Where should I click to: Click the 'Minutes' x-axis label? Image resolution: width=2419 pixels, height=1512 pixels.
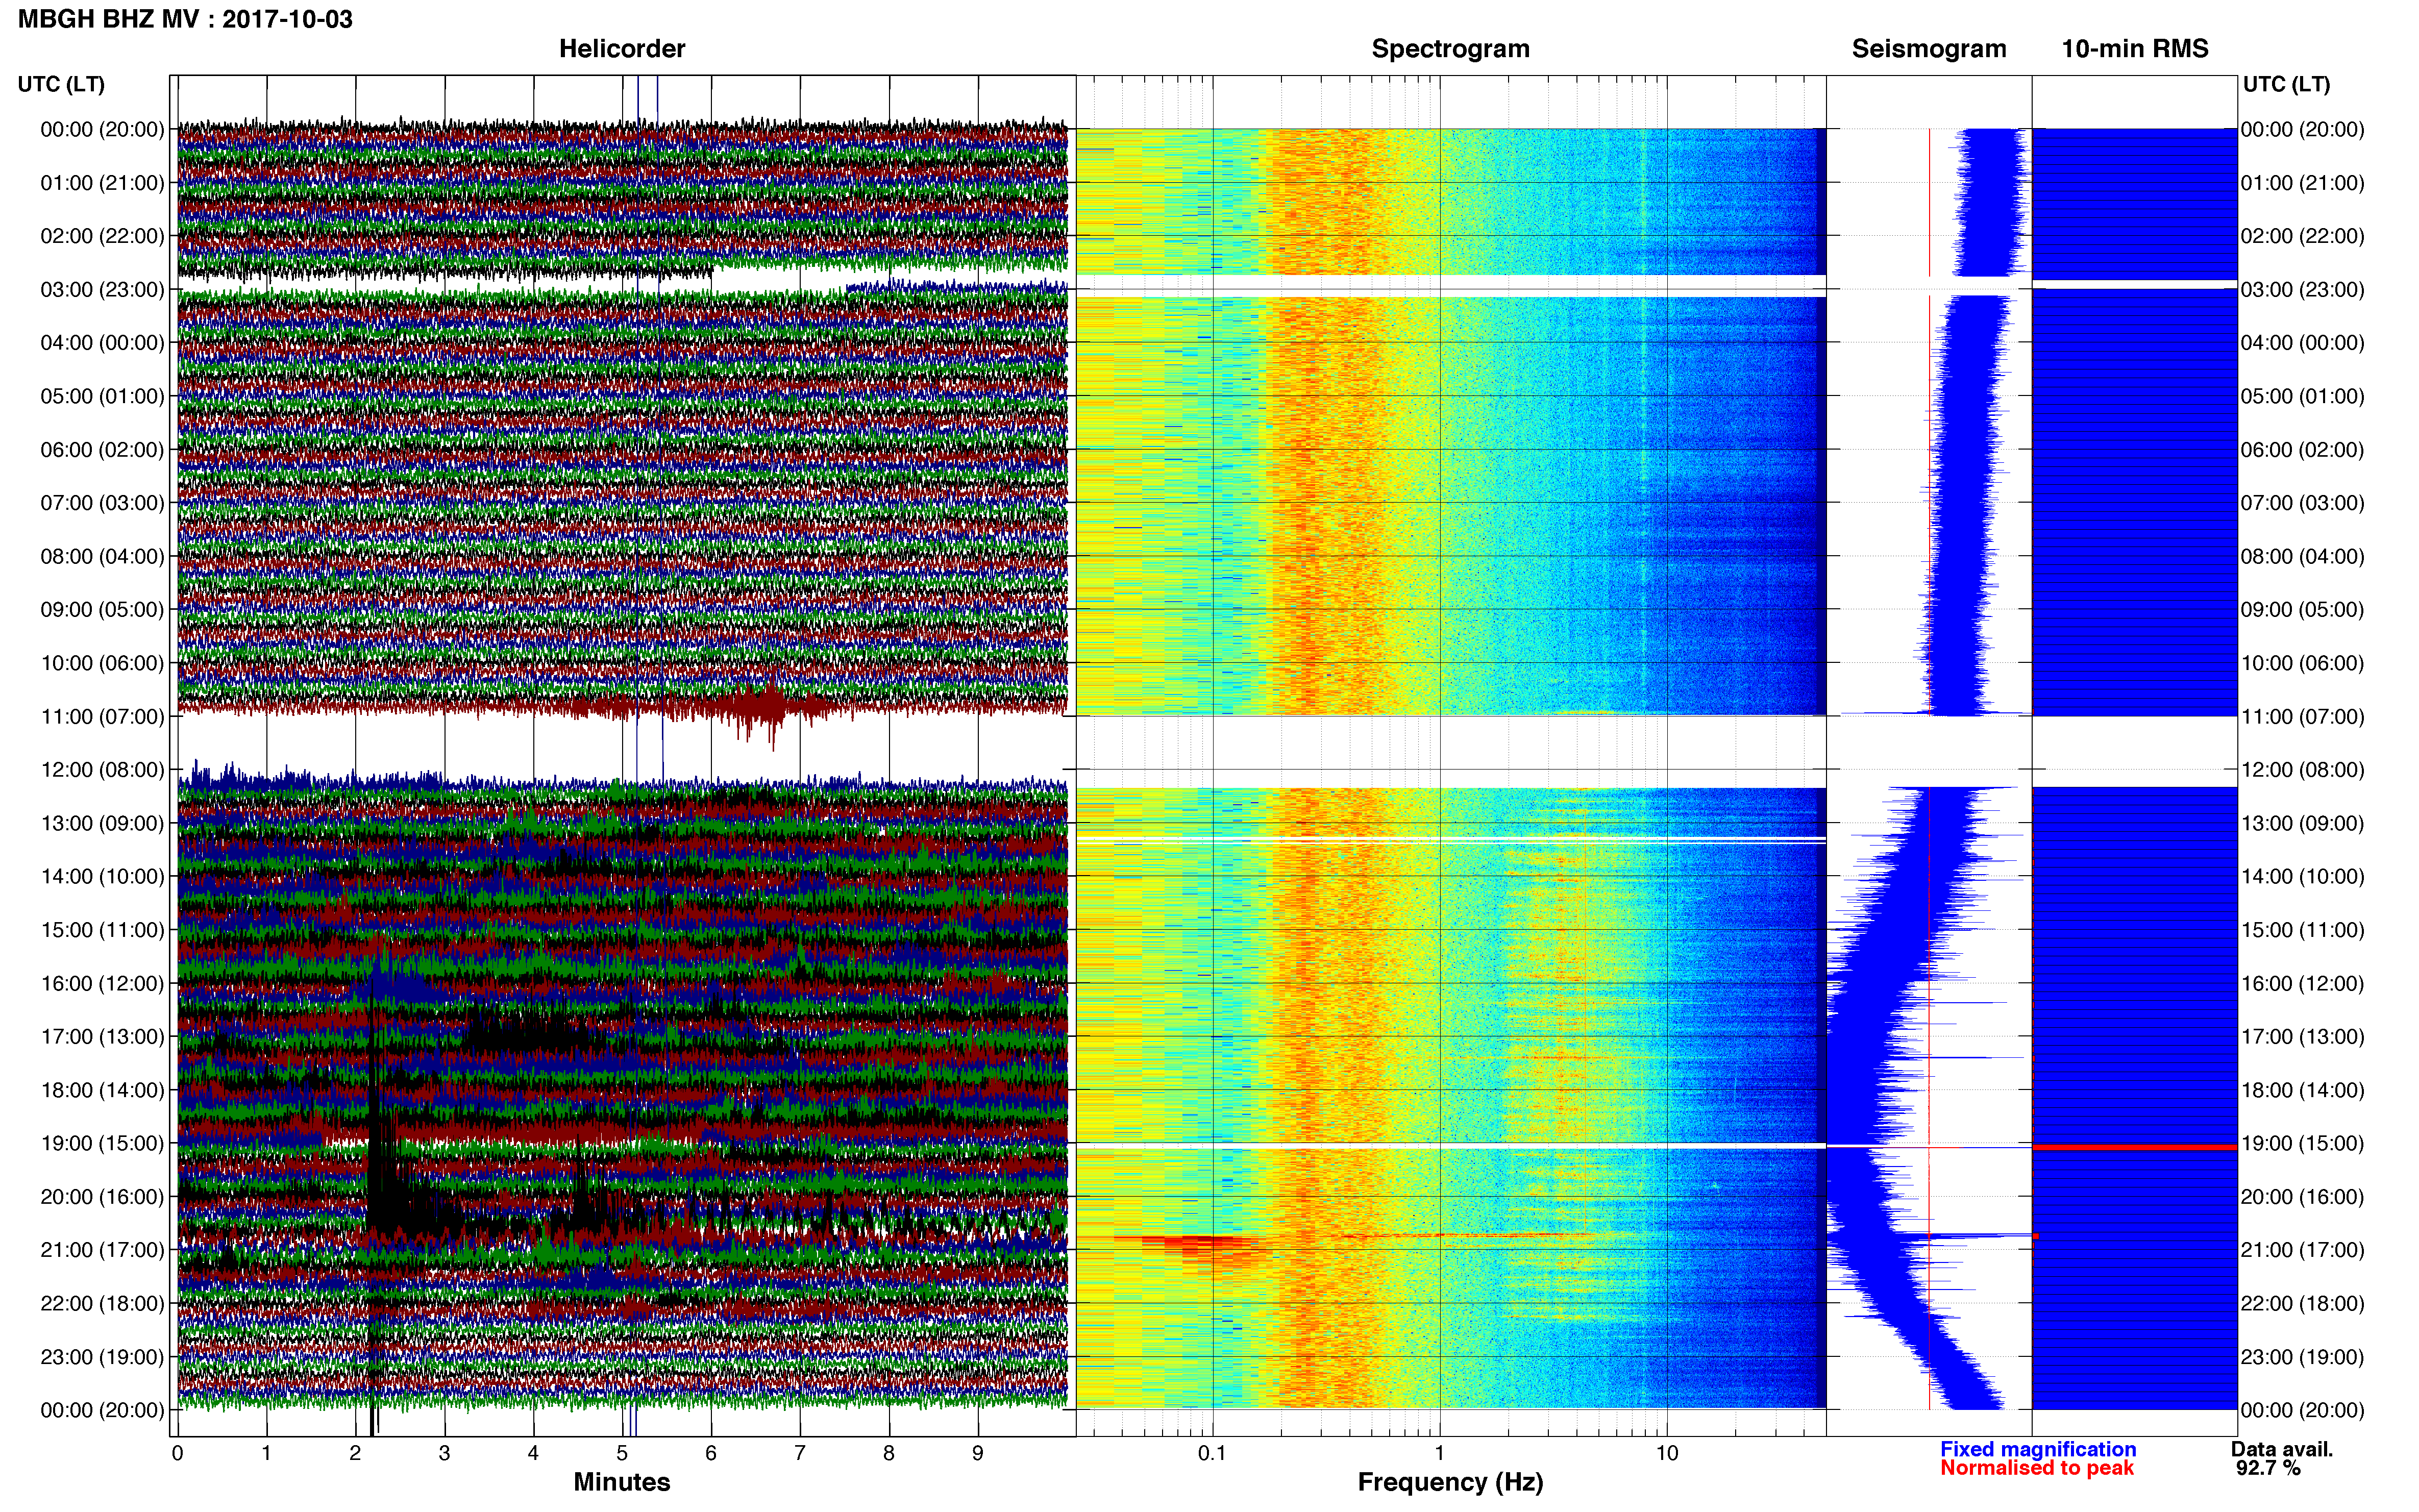(x=621, y=1482)
